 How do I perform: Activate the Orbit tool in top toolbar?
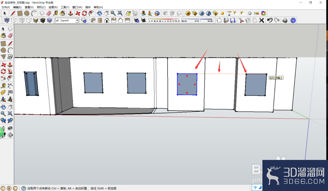(x=99, y=13)
